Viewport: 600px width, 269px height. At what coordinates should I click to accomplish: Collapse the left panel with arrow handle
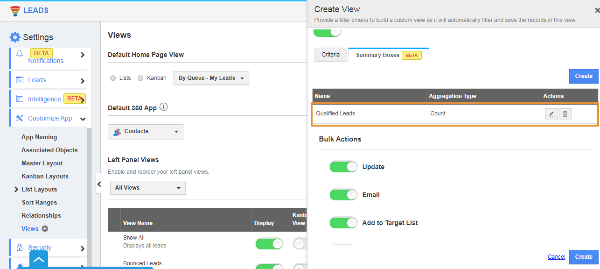click(99, 184)
